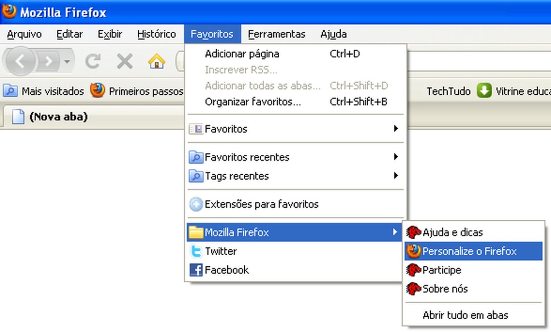Viewport: 551px width, 332px height.
Task: Click the Mais visitados folder icon
Action: click(11, 91)
